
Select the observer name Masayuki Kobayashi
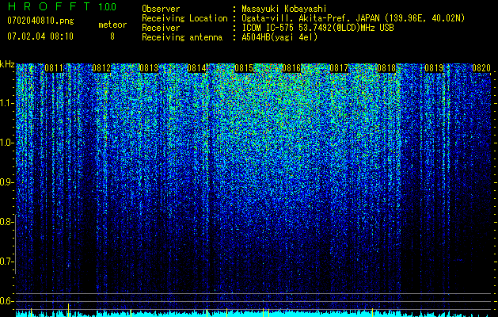(284, 9)
